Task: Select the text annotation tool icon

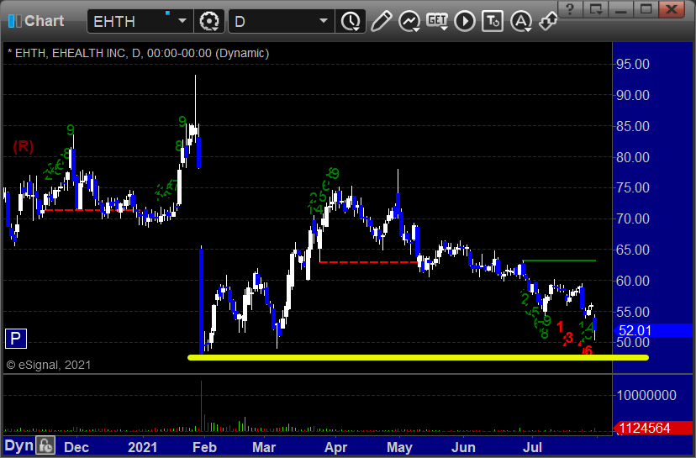Action: [493, 21]
